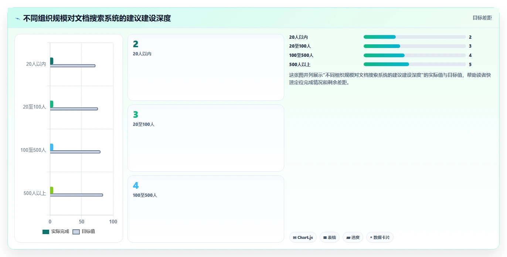
Task: Toggle the 目标值 legend color box
Action: (76, 232)
